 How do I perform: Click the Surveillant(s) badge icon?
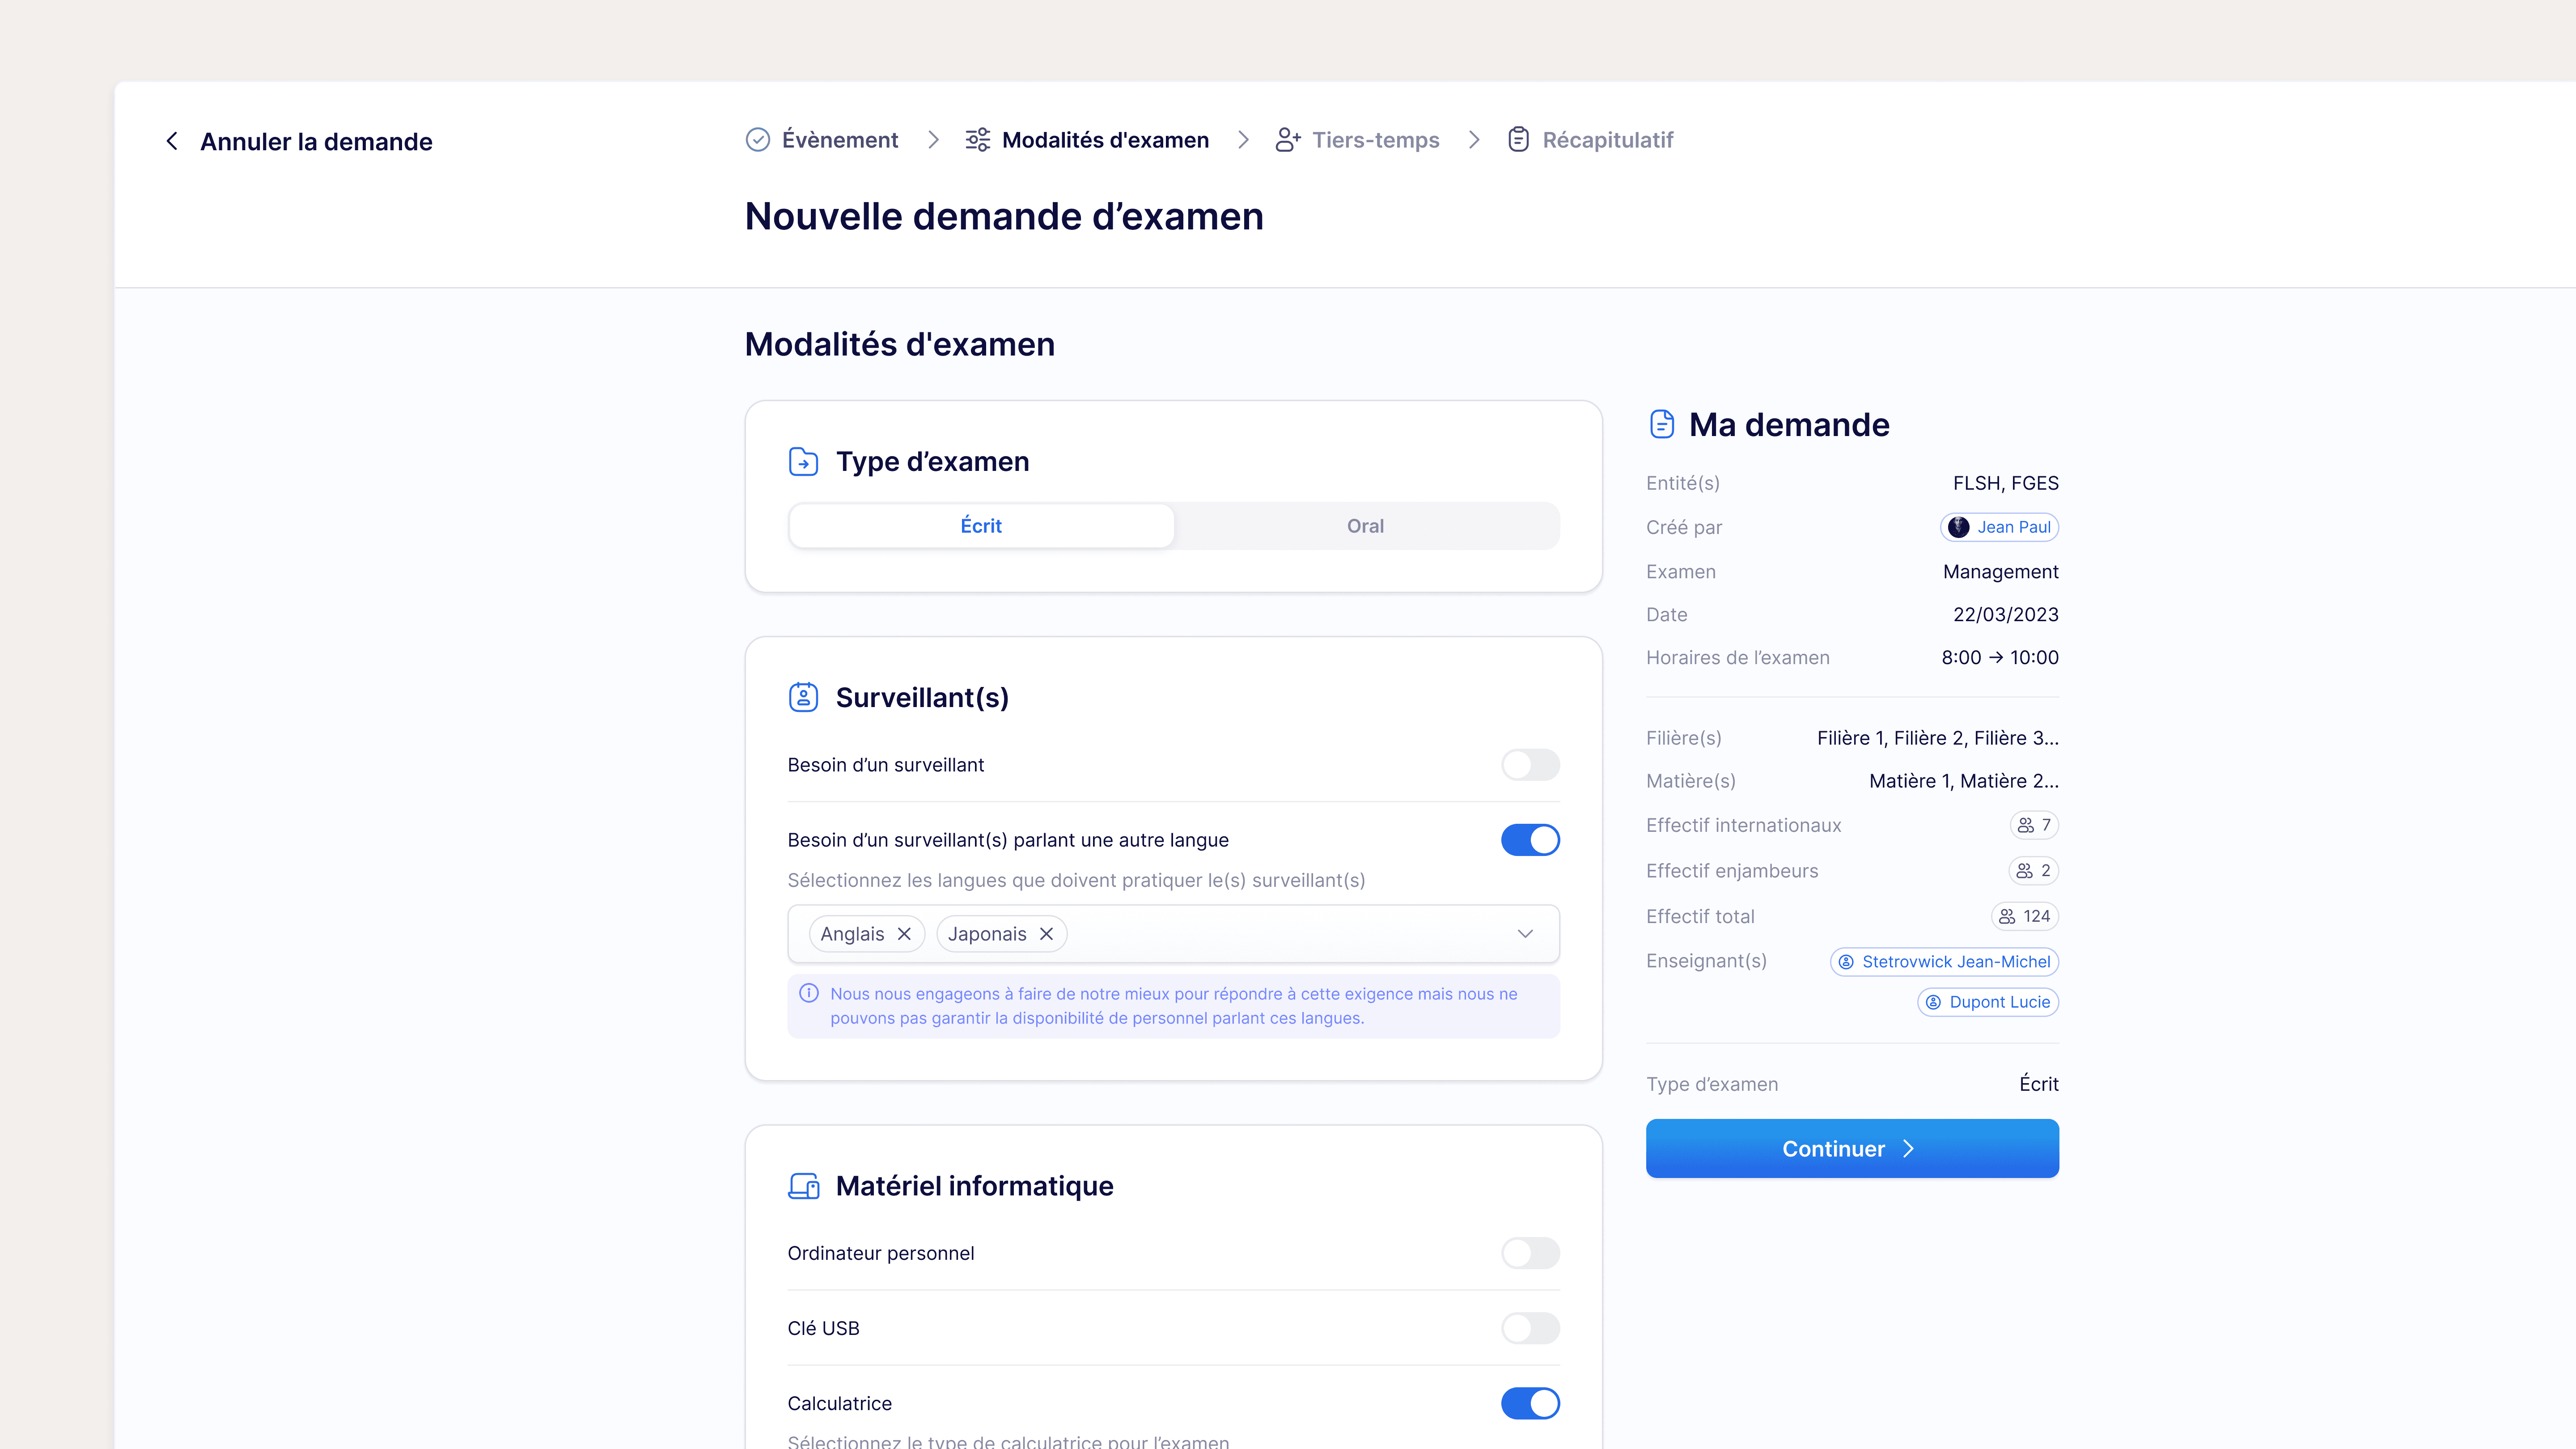(803, 697)
